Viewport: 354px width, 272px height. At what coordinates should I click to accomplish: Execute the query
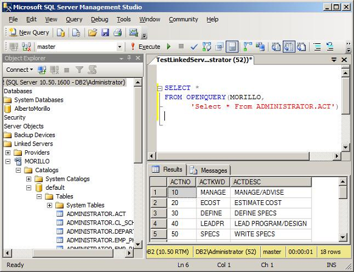point(145,47)
